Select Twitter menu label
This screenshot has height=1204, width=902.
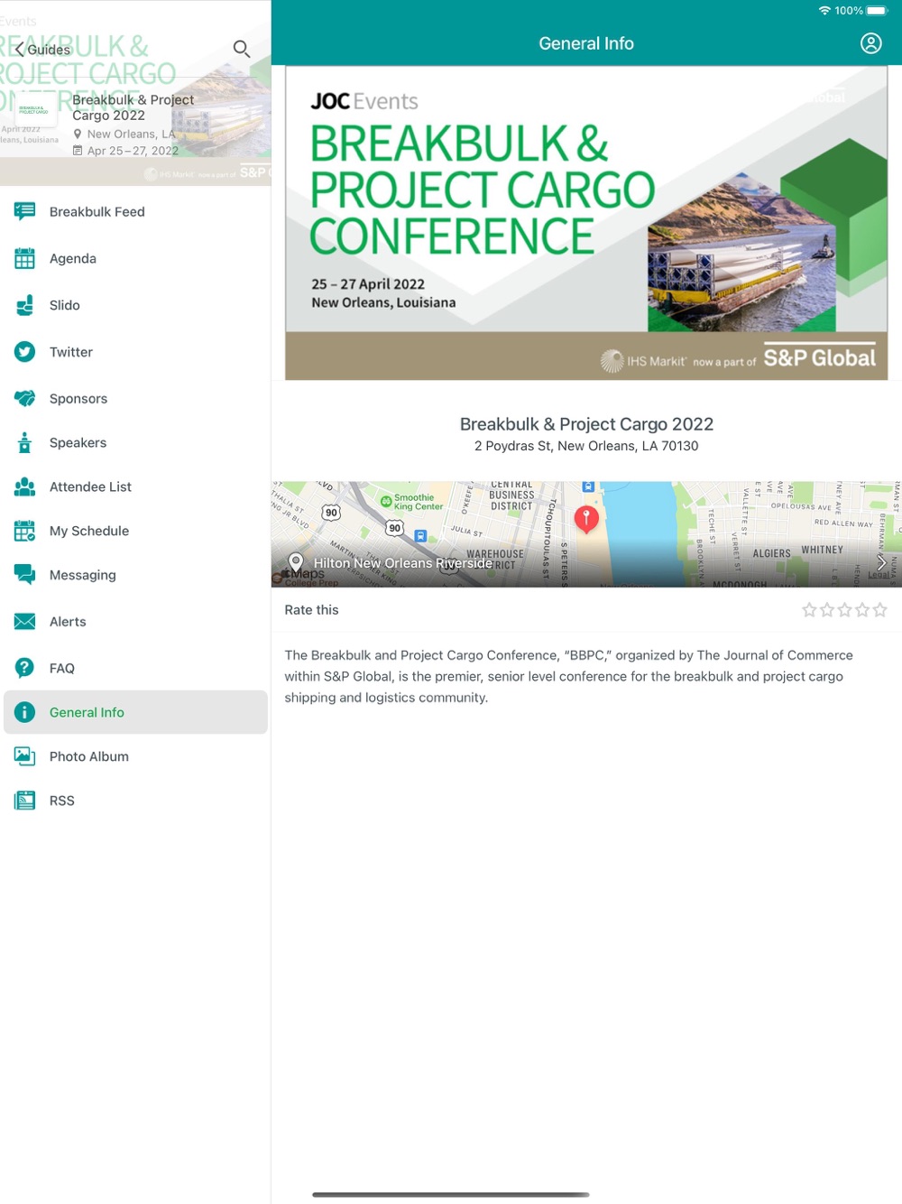pos(70,352)
